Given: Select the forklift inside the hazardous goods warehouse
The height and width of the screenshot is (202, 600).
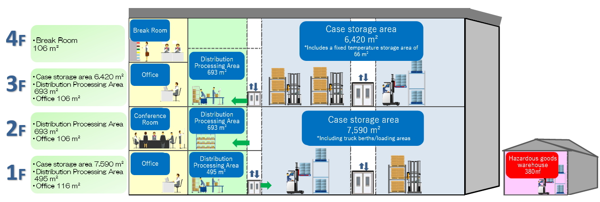Looking at the screenshot, I should point(543,185).
